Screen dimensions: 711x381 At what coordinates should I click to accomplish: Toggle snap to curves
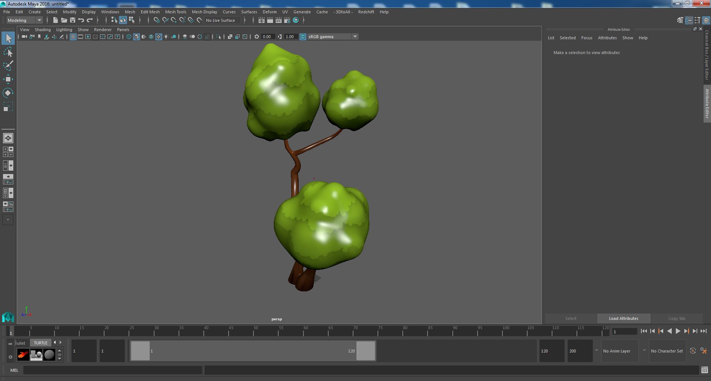tap(165, 20)
